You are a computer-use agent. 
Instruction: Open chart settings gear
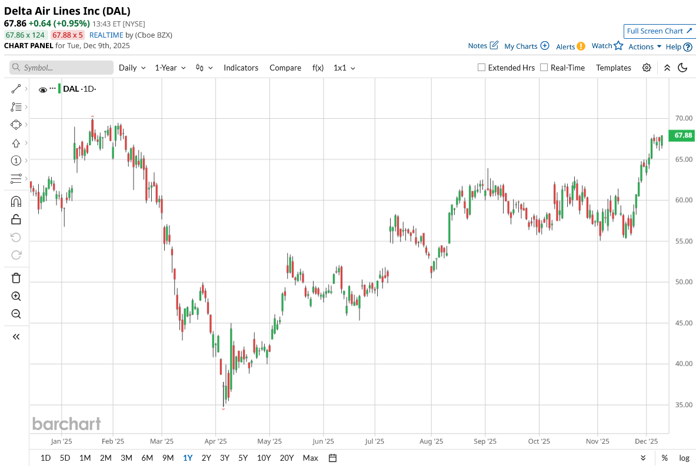(647, 68)
